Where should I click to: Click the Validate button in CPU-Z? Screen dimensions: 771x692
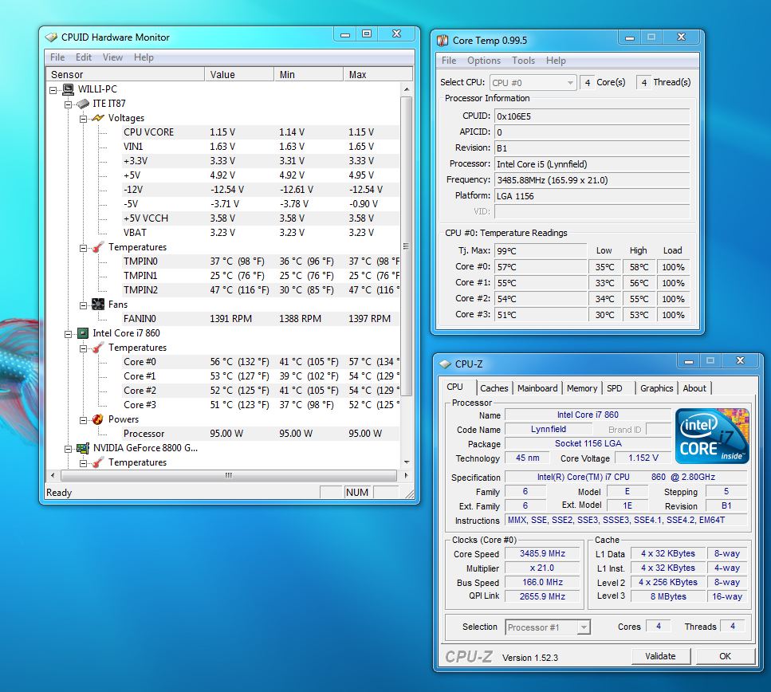click(x=660, y=656)
